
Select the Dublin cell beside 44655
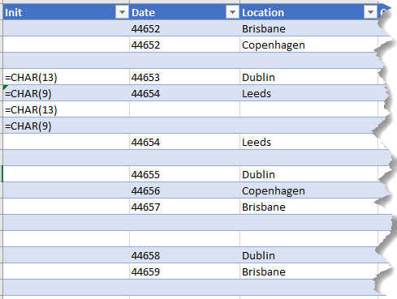click(x=309, y=174)
